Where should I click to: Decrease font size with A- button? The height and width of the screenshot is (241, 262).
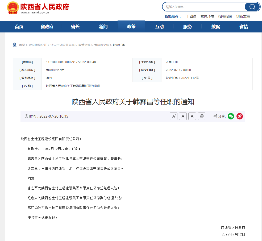192,116
